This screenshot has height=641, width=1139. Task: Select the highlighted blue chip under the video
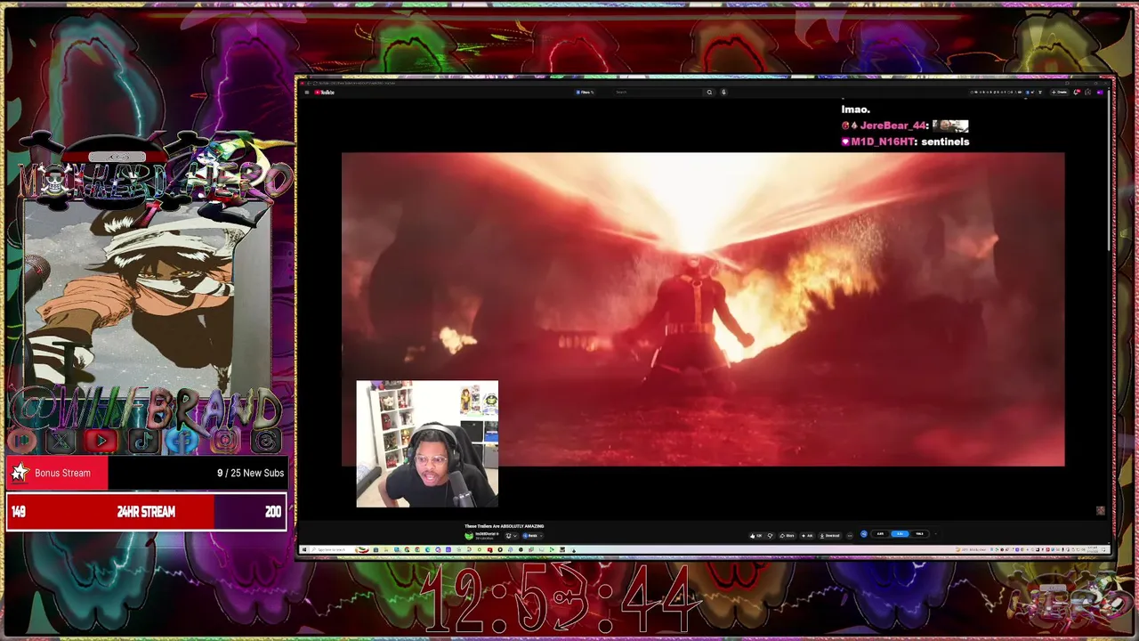[900, 534]
